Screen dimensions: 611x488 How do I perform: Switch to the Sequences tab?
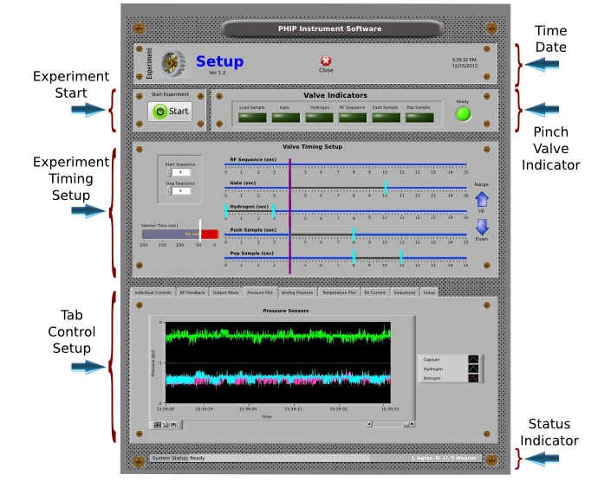point(405,292)
